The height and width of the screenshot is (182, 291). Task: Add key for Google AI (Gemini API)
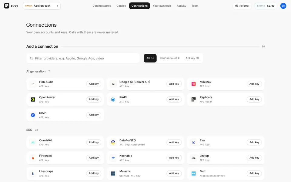coord(174,84)
